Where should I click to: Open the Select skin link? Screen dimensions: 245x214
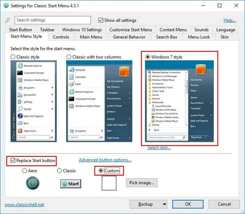[x=159, y=147]
